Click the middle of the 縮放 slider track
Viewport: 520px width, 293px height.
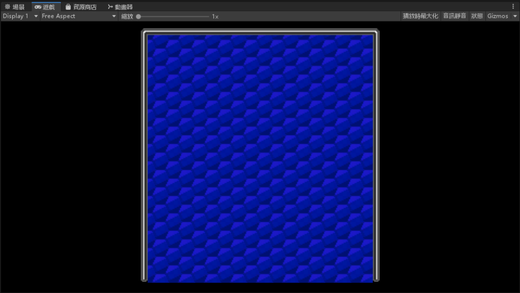coord(173,17)
